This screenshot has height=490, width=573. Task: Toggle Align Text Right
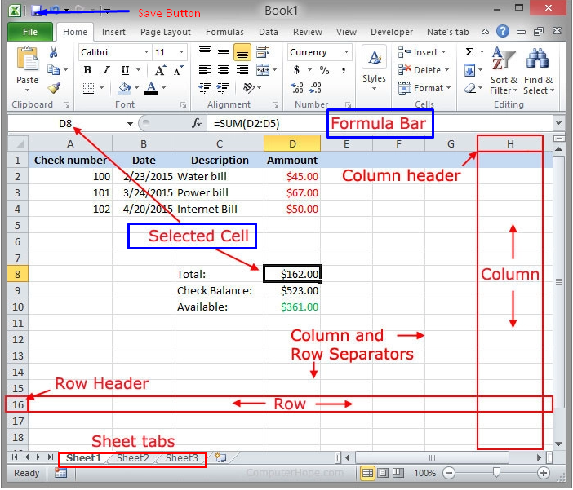click(242, 70)
